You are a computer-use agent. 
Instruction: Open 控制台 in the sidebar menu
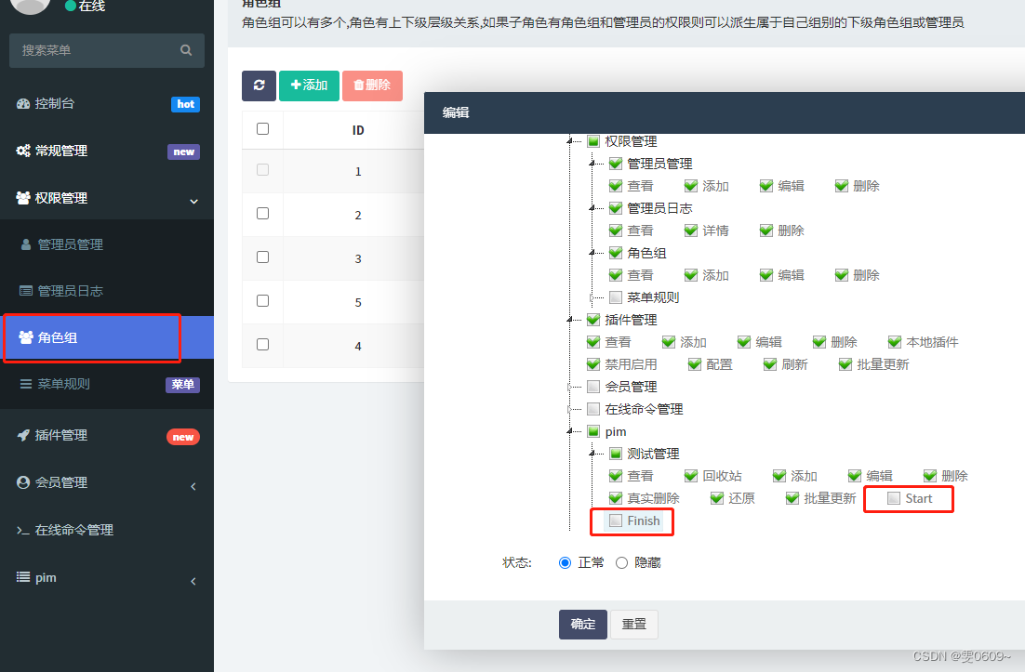[x=107, y=104]
